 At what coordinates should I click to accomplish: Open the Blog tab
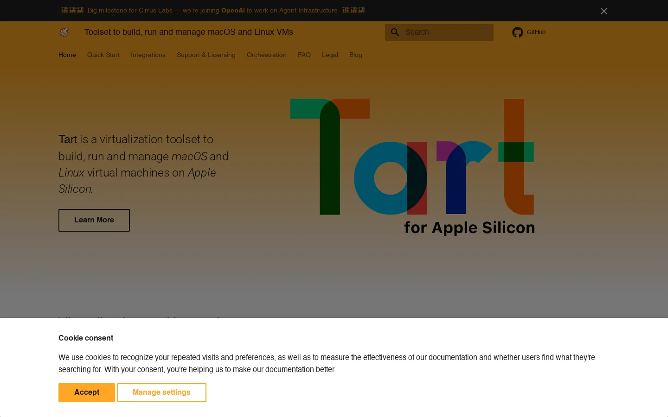click(x=356, y=55)
